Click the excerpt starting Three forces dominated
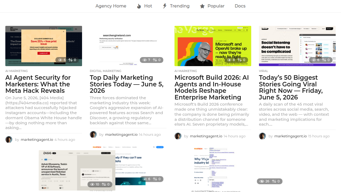 pos(127,110)
